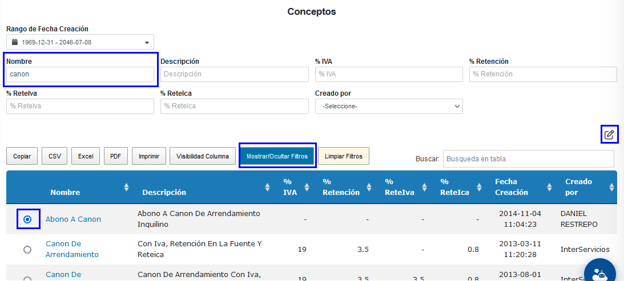
Task: Click the date 2014-11-04 11:04:23 cell
Action: click(520, 219)
